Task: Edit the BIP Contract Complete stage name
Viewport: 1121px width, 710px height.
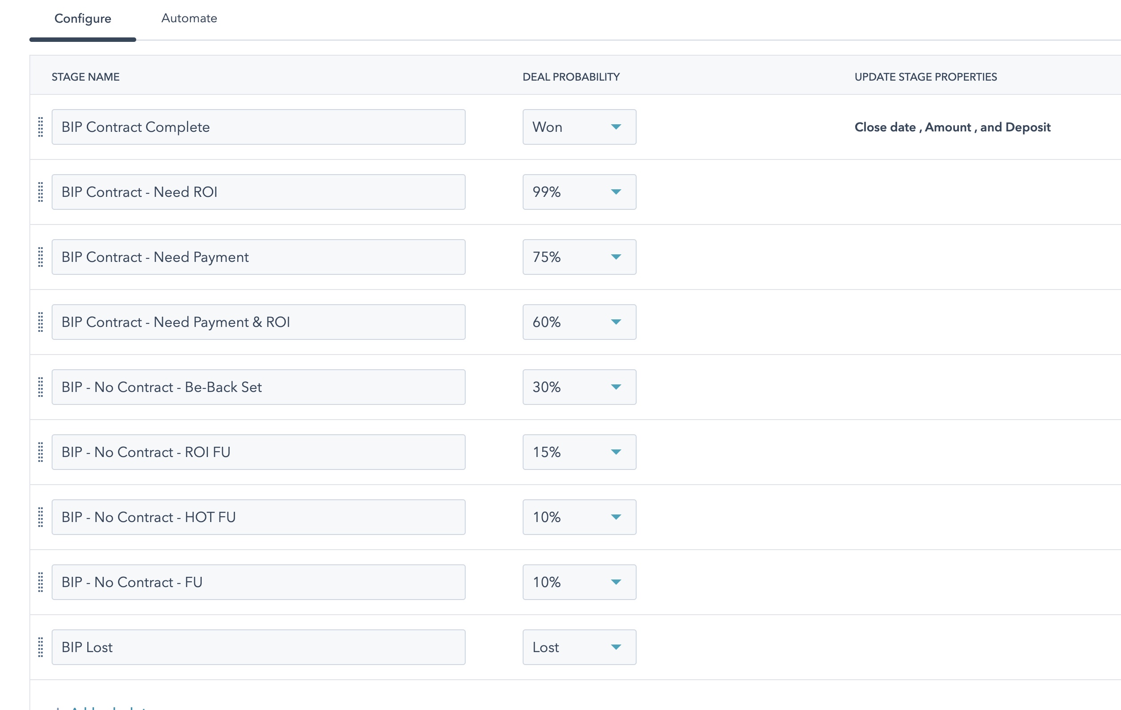Action: tap(259, 126)
